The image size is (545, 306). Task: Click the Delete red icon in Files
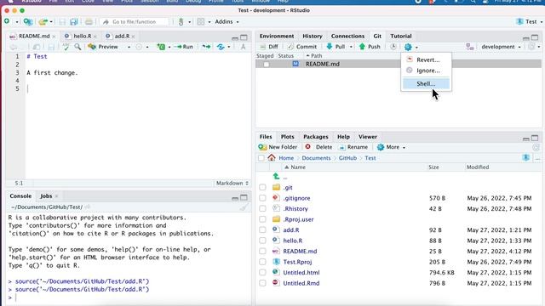click(308, 147)
